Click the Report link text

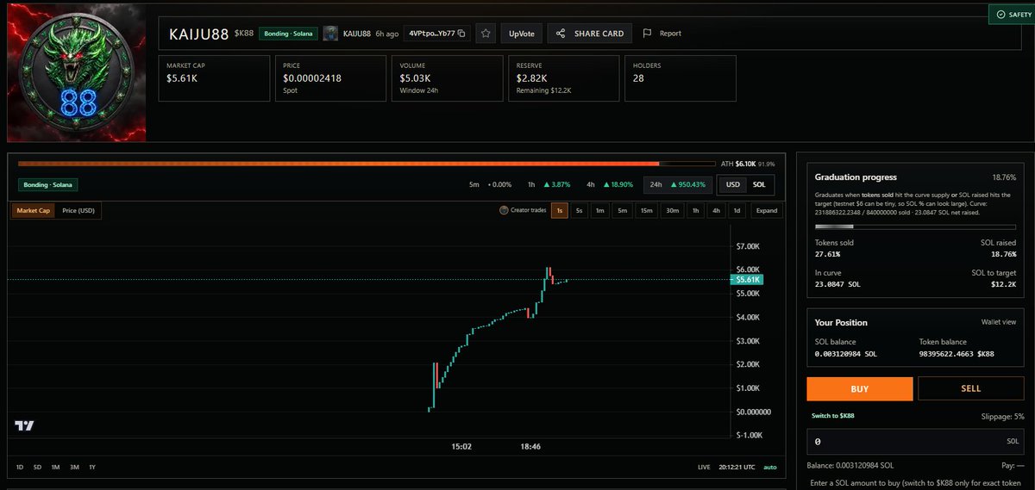[x=670, y=34]
